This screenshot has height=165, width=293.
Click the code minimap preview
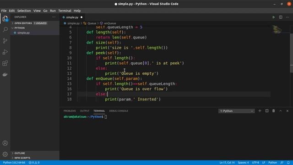pyautogui.click(x=277, y=29)
